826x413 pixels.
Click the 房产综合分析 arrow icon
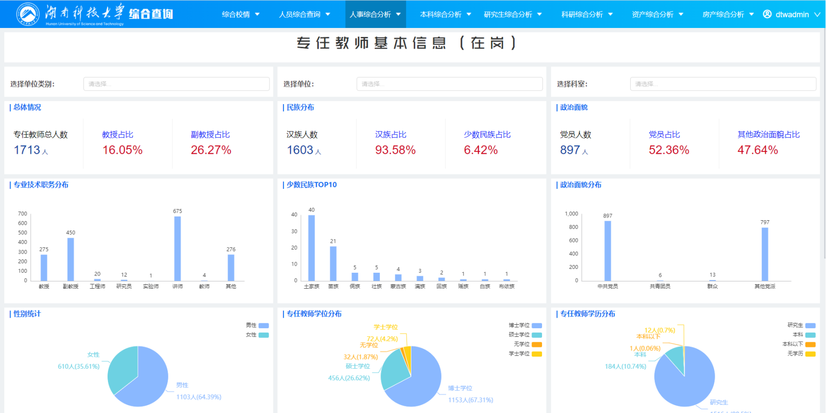pyautogui.click(x=751, y=14)
